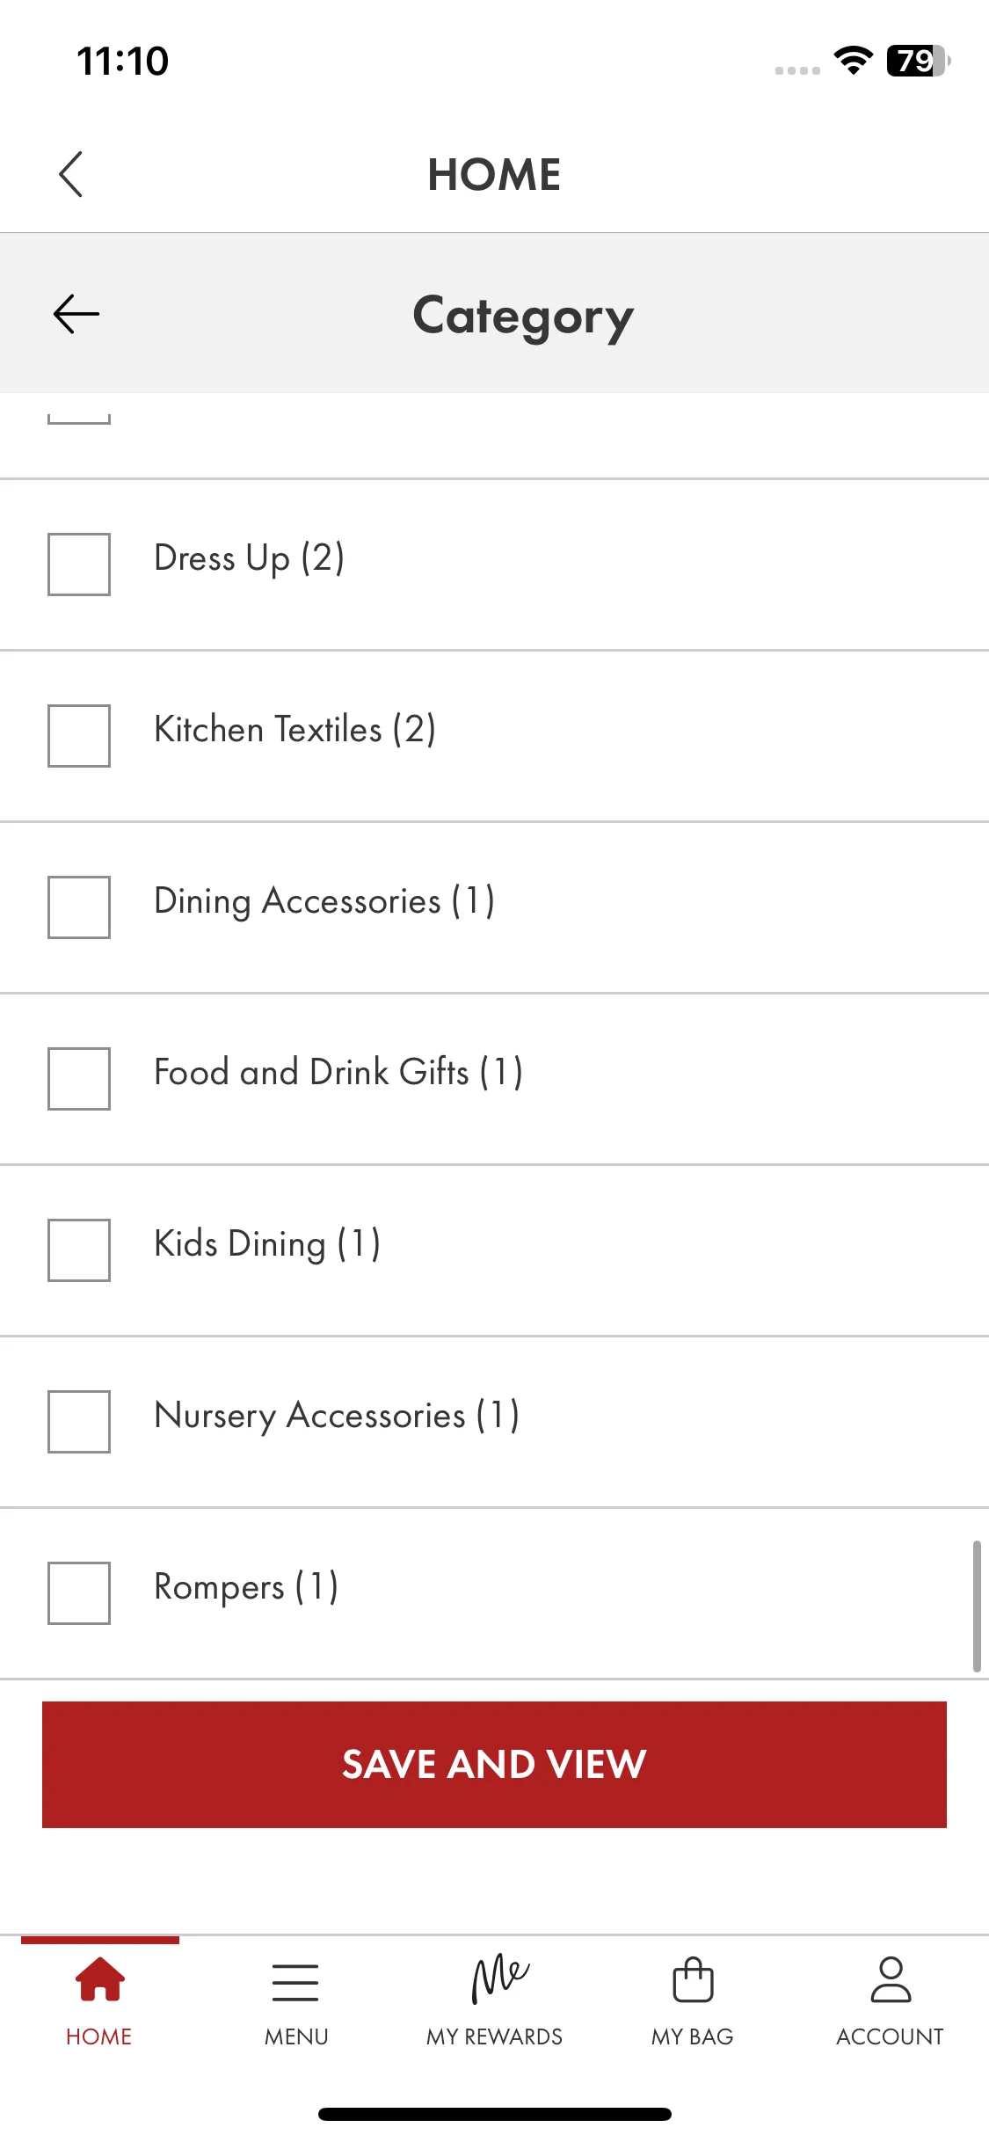Tap the Kids Dining (1) label
The width and height of the screenshot is (989, 2142).
point(267,1244)
